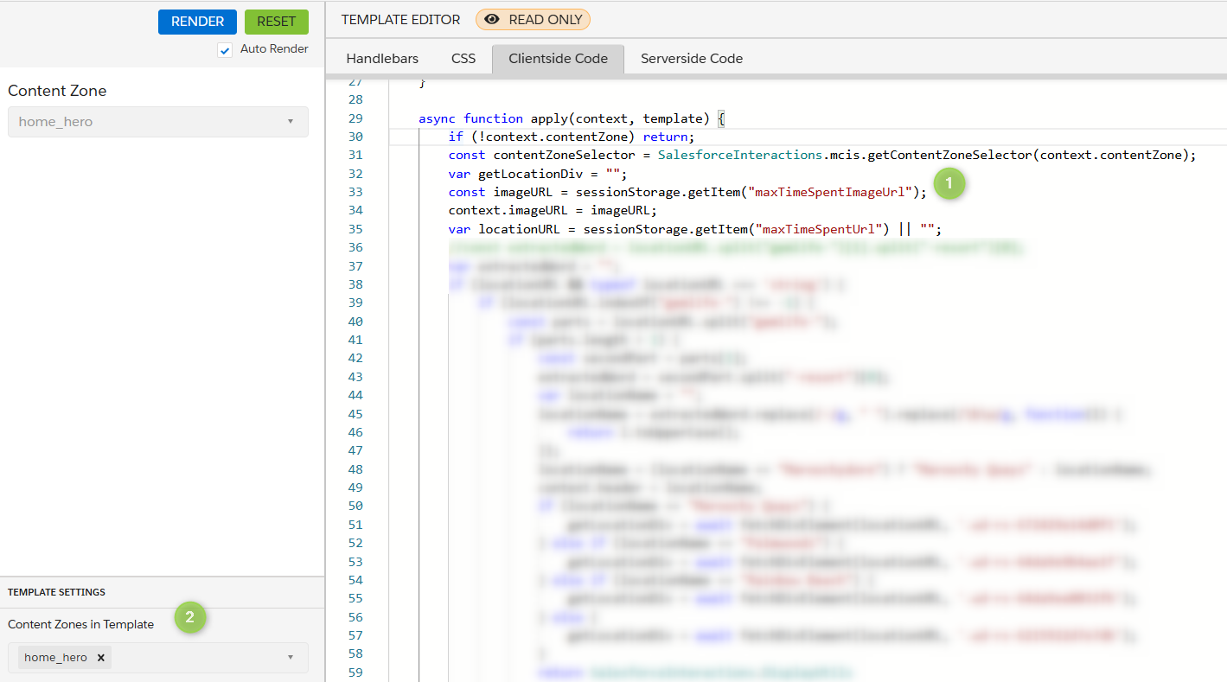Screen dimensions: 1227x682
Task: Switch to the CSS tab
Action: tap(463, 59)
